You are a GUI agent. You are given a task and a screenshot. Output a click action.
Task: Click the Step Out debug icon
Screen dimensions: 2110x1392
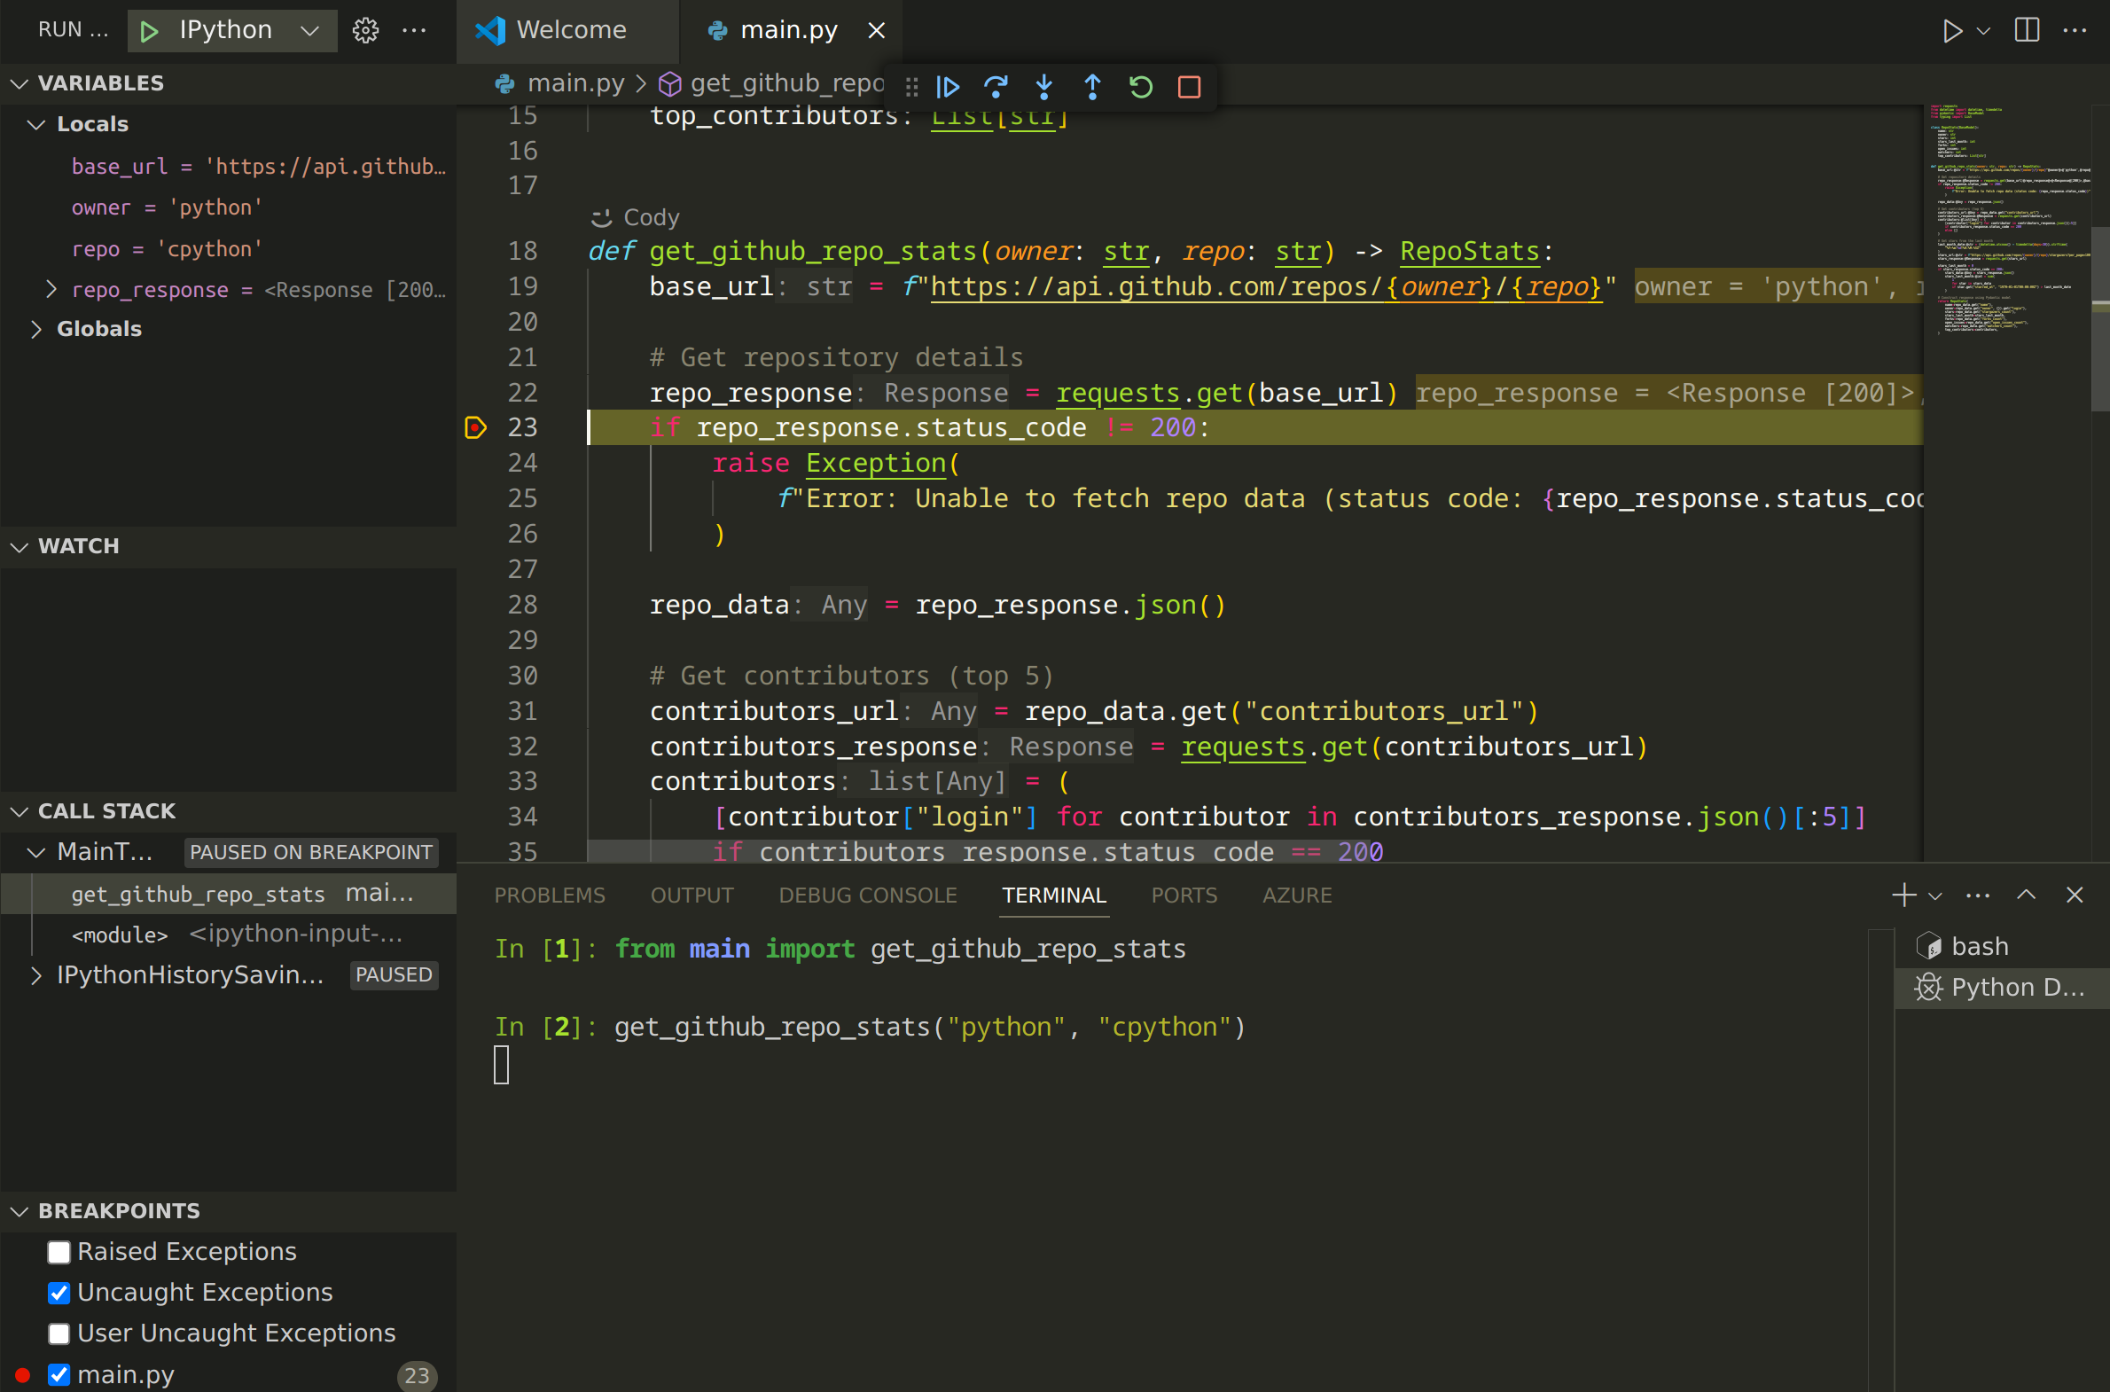coord(1091,87)
